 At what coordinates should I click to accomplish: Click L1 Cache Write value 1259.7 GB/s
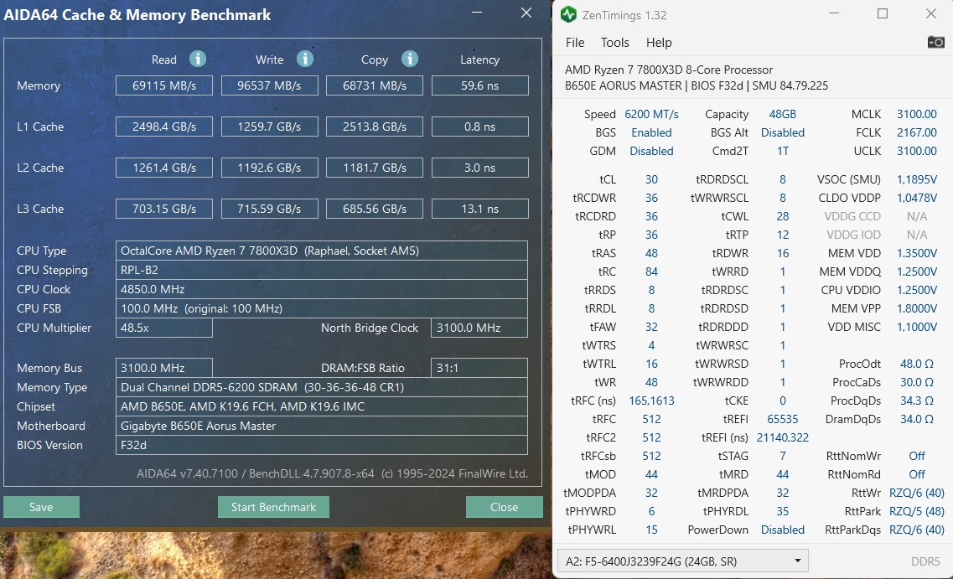(269, 127)
